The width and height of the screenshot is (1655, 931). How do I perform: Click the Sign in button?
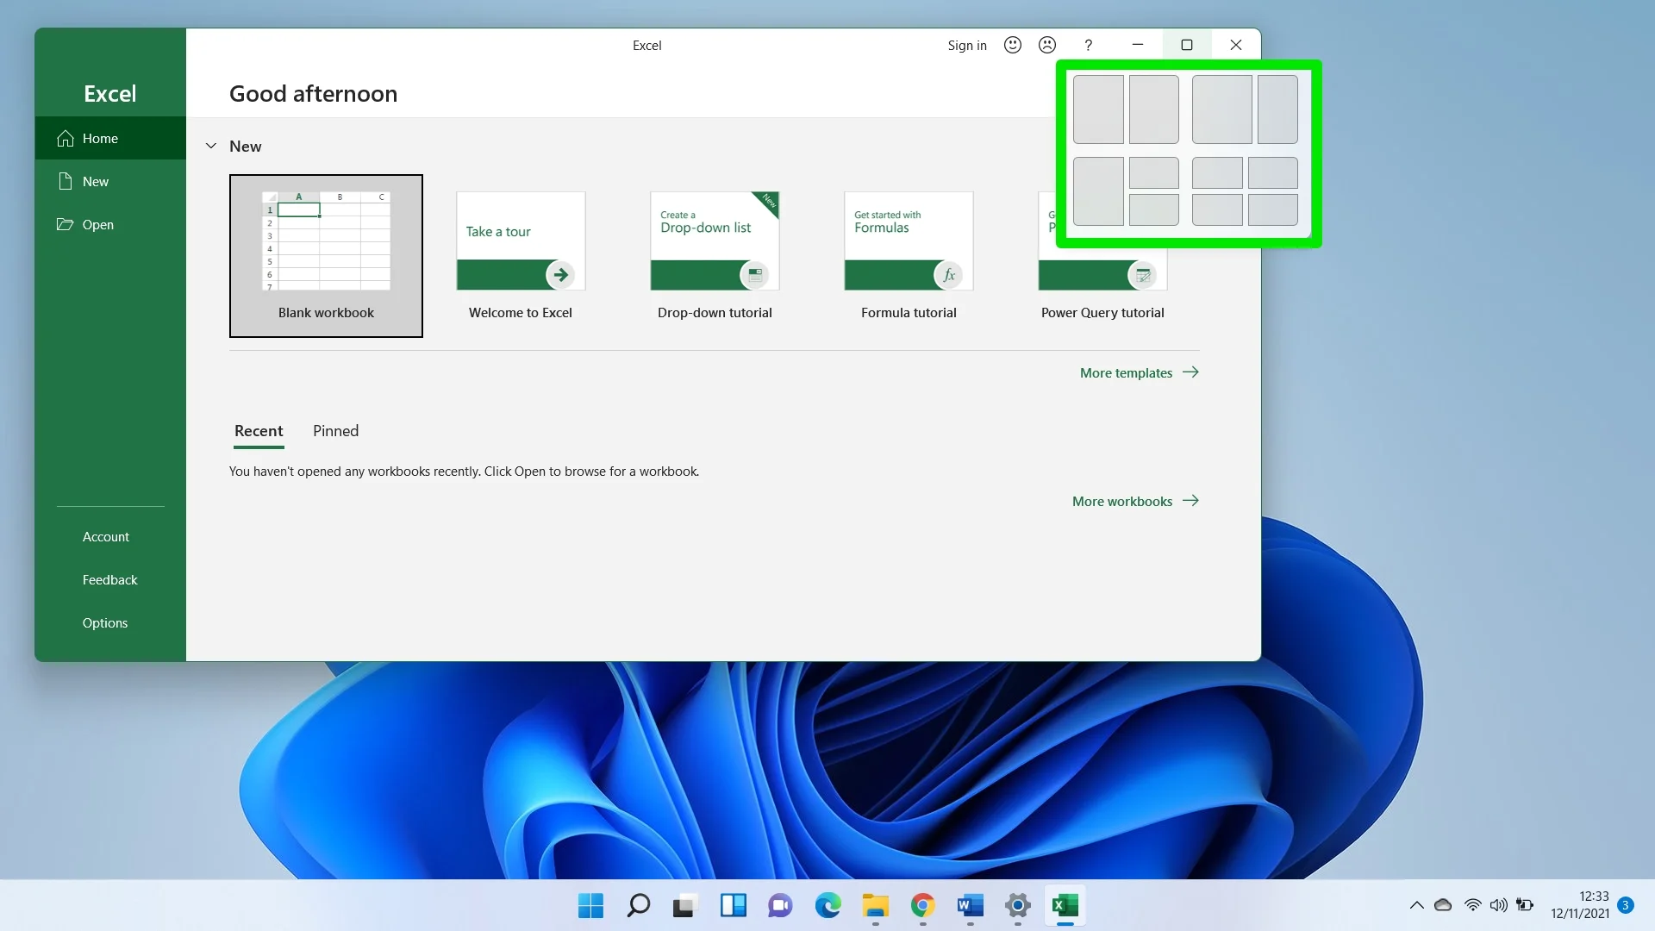coord(966,44)
